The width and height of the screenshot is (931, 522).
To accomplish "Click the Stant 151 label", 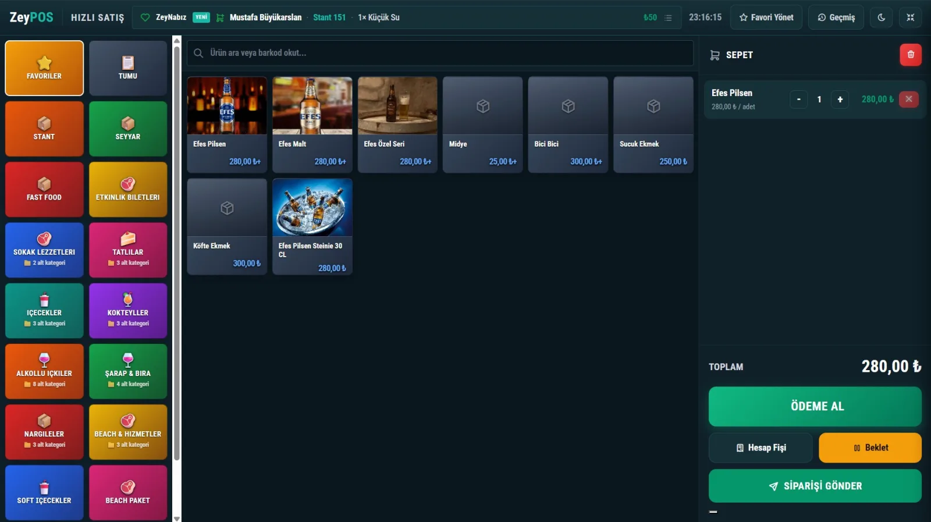I will pyautogui.click(x=329, y=17).
